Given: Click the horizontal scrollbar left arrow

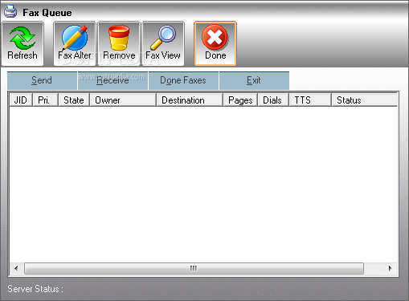Looking at the screenshot, I should click(16, 268).
